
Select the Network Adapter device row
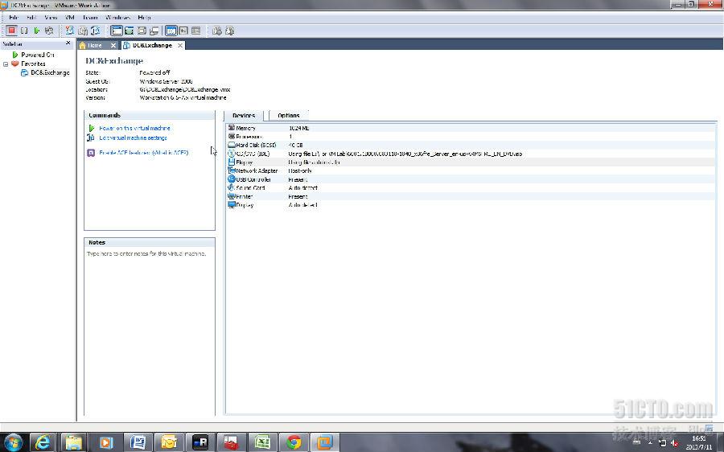pyautogui.click(x=471, y=171)
